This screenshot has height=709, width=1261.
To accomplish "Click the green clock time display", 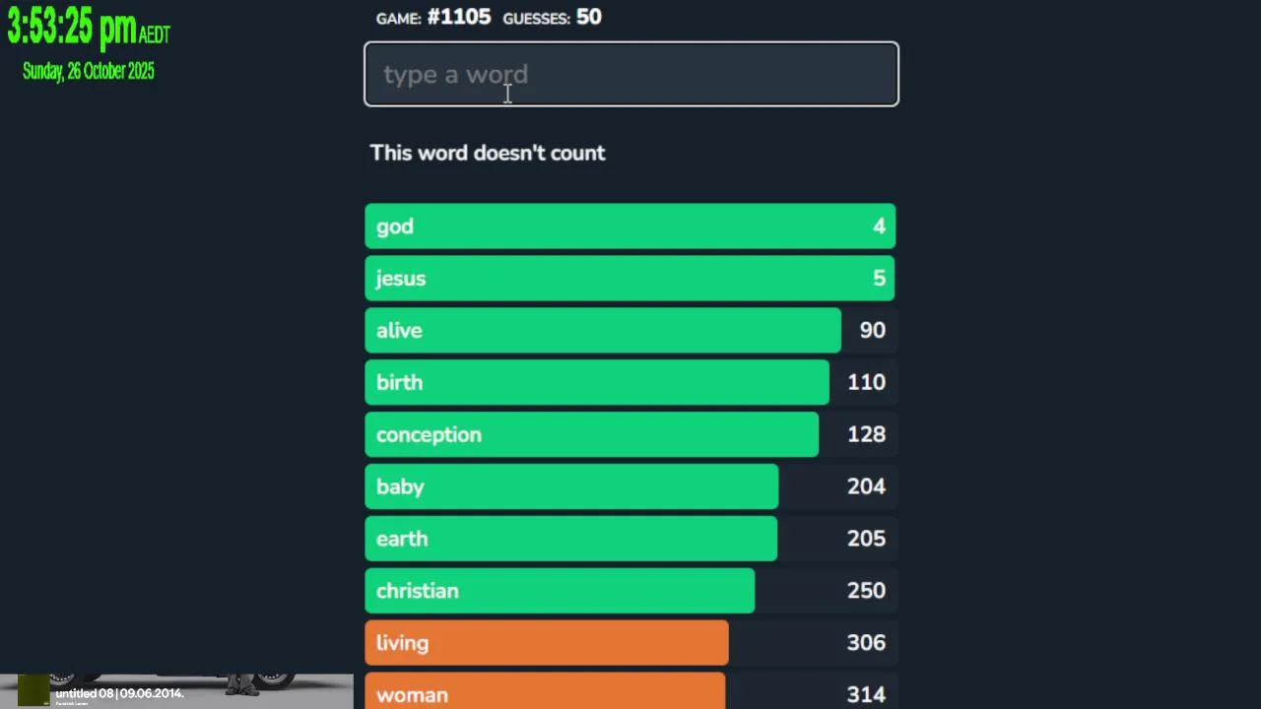I will tap(73, 30).
